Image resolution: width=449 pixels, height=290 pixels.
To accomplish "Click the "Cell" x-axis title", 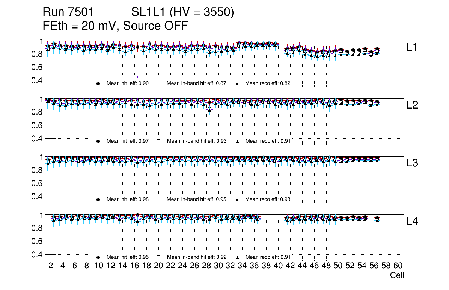I will click(397, 275).
